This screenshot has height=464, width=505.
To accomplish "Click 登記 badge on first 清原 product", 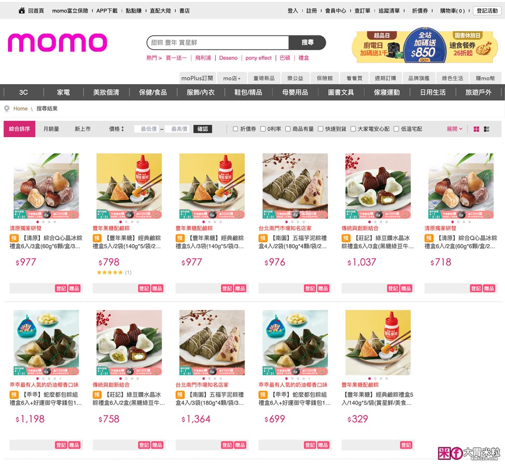I will [x=61, y=288].
